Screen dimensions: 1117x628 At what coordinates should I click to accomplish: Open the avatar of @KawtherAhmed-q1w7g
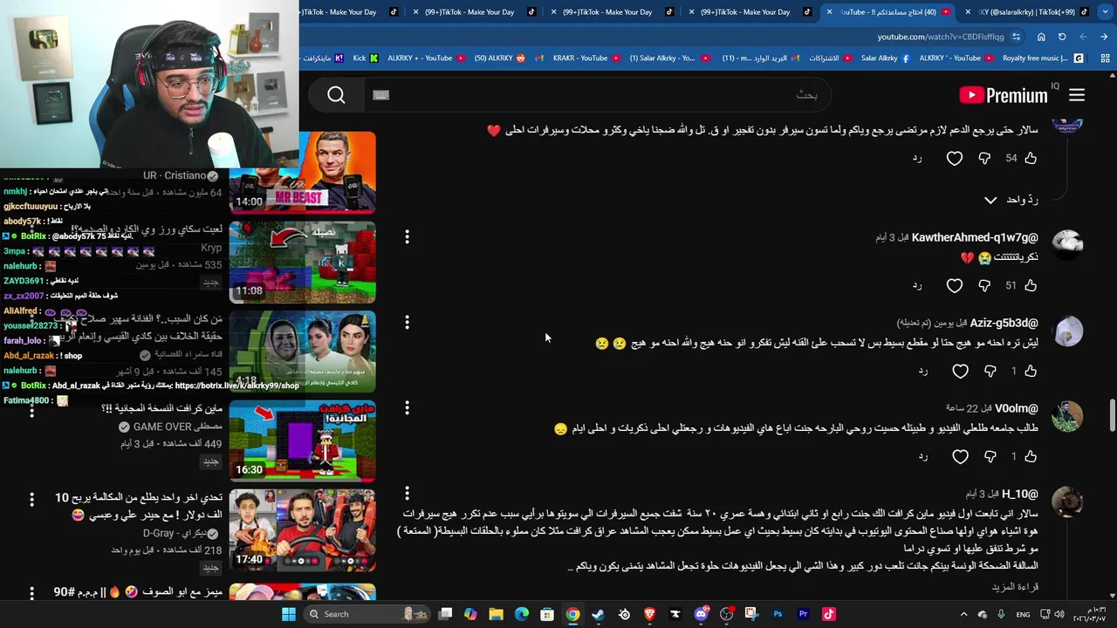[x=1067, y=244]
